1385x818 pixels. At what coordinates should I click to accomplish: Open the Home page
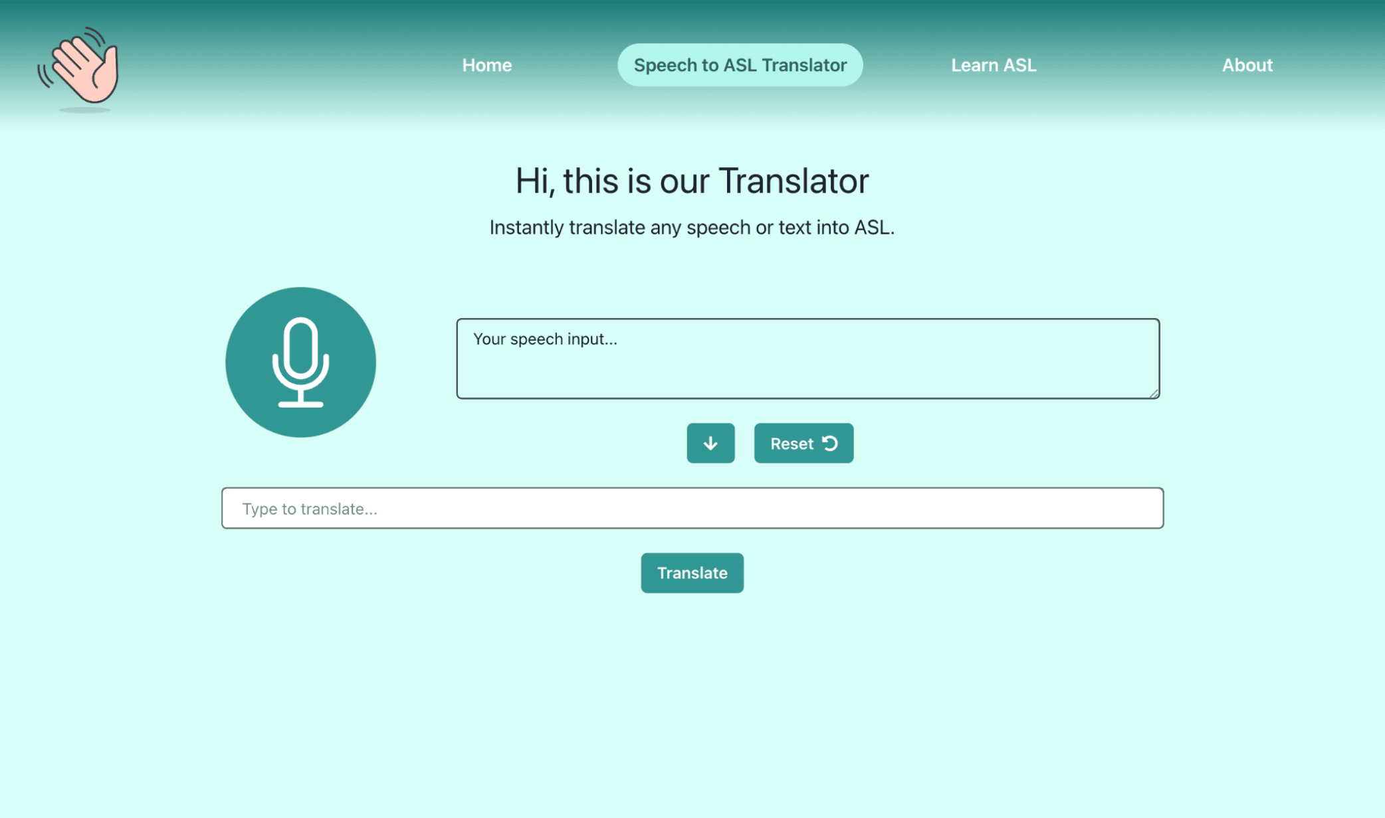click(x=486, y=65)
